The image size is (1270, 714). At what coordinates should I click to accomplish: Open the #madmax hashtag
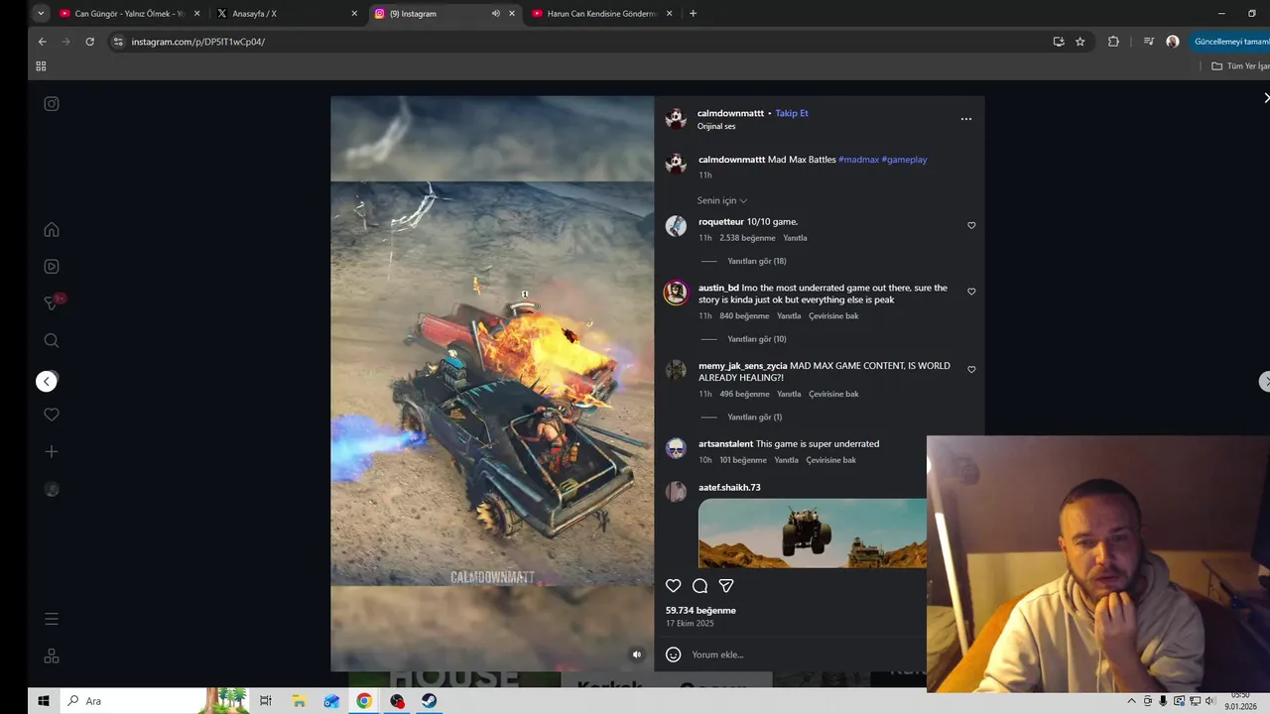click(x=859, y=160)
